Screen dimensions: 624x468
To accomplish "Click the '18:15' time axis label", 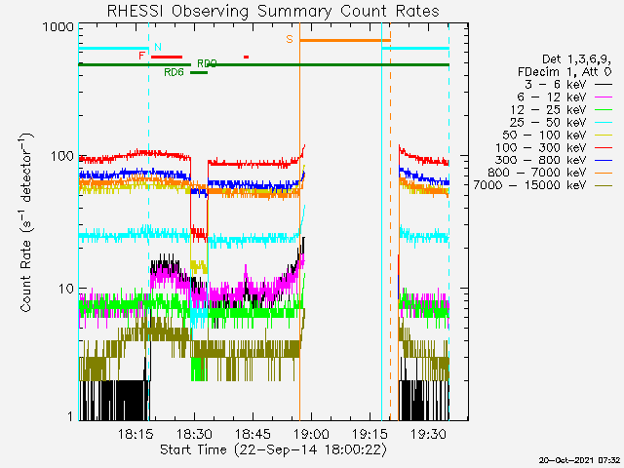I will 136,434.
